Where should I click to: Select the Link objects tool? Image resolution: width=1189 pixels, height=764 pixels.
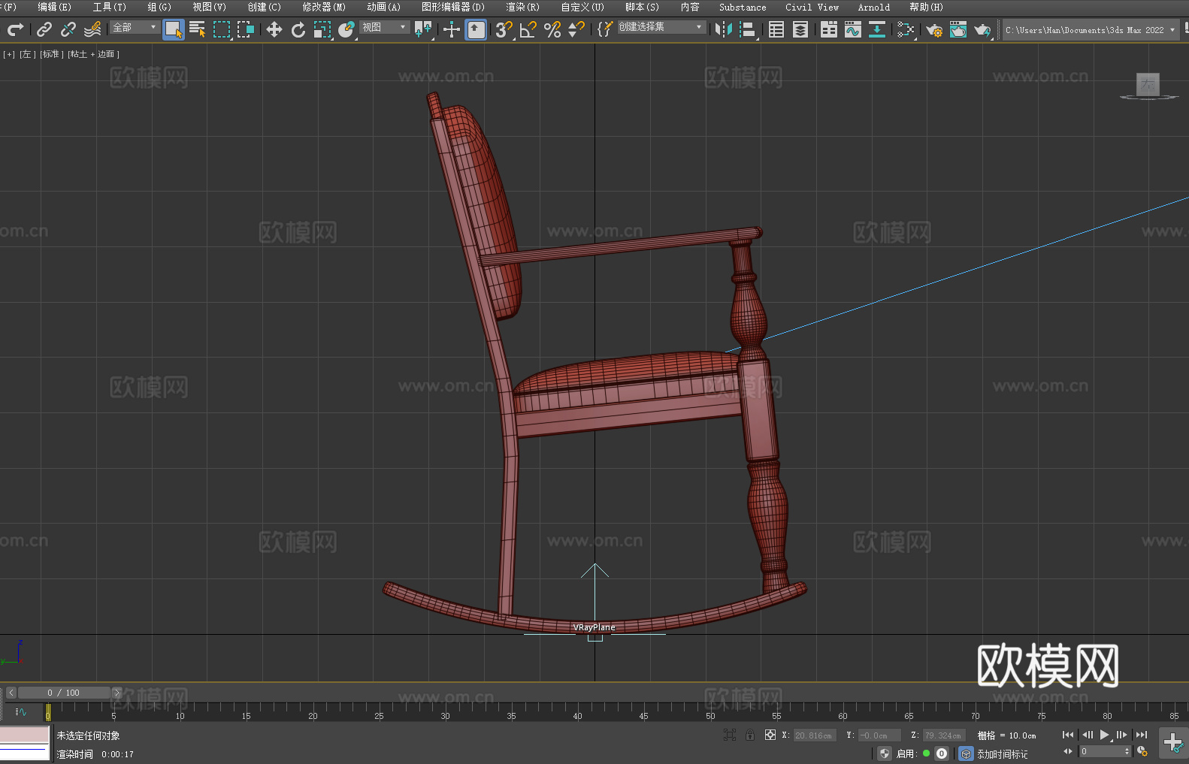44,29
